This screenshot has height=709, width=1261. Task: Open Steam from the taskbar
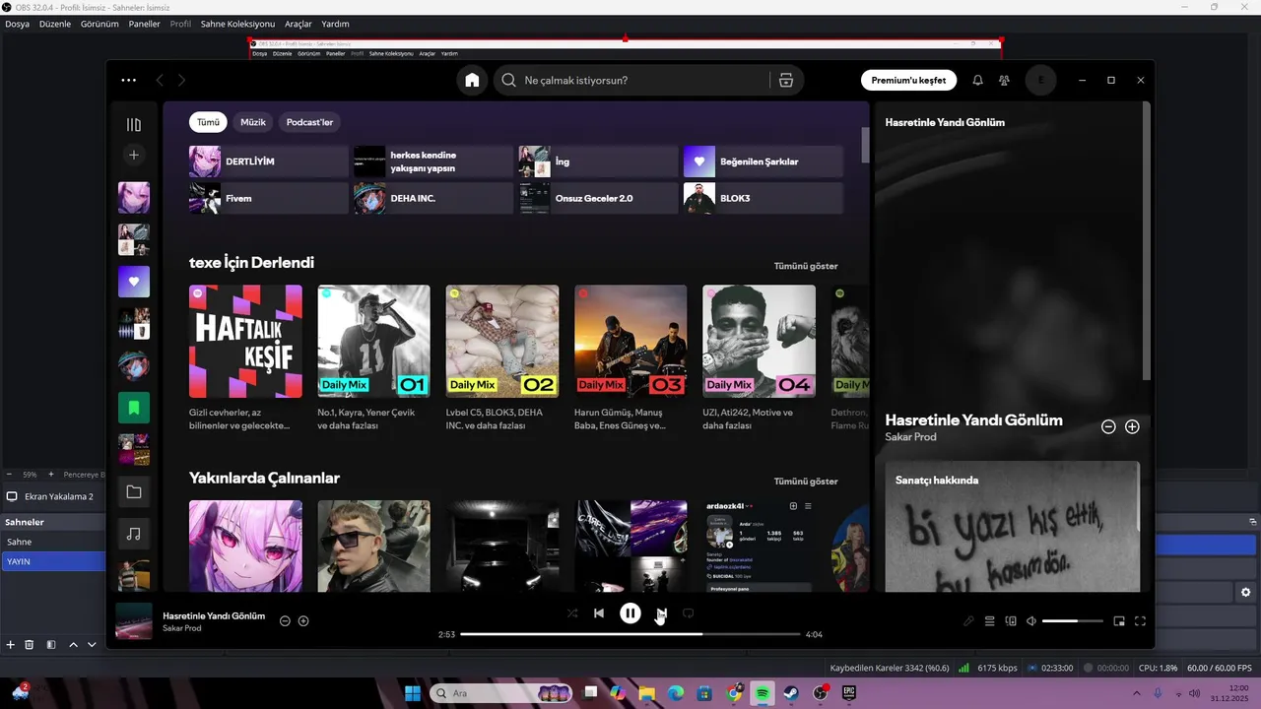792,693
